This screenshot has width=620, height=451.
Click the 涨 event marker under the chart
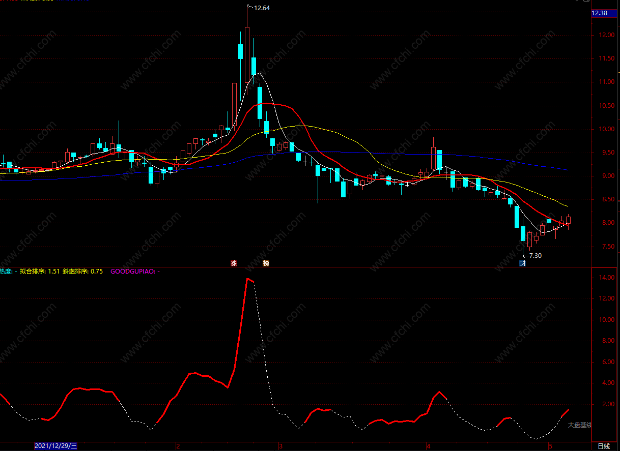tap(234, 263)
